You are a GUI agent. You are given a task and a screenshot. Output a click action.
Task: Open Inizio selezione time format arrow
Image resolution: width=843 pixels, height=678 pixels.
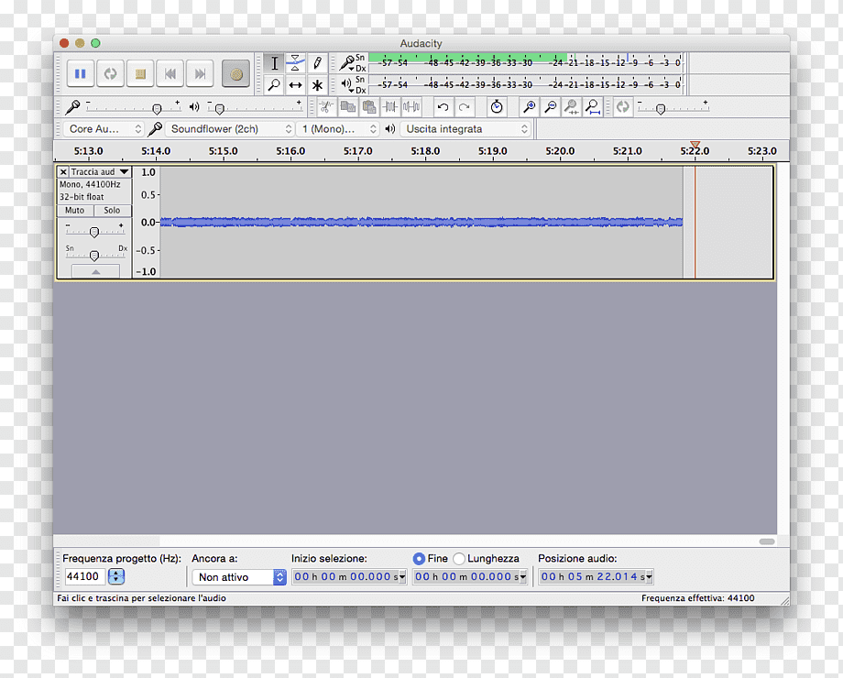402,577
